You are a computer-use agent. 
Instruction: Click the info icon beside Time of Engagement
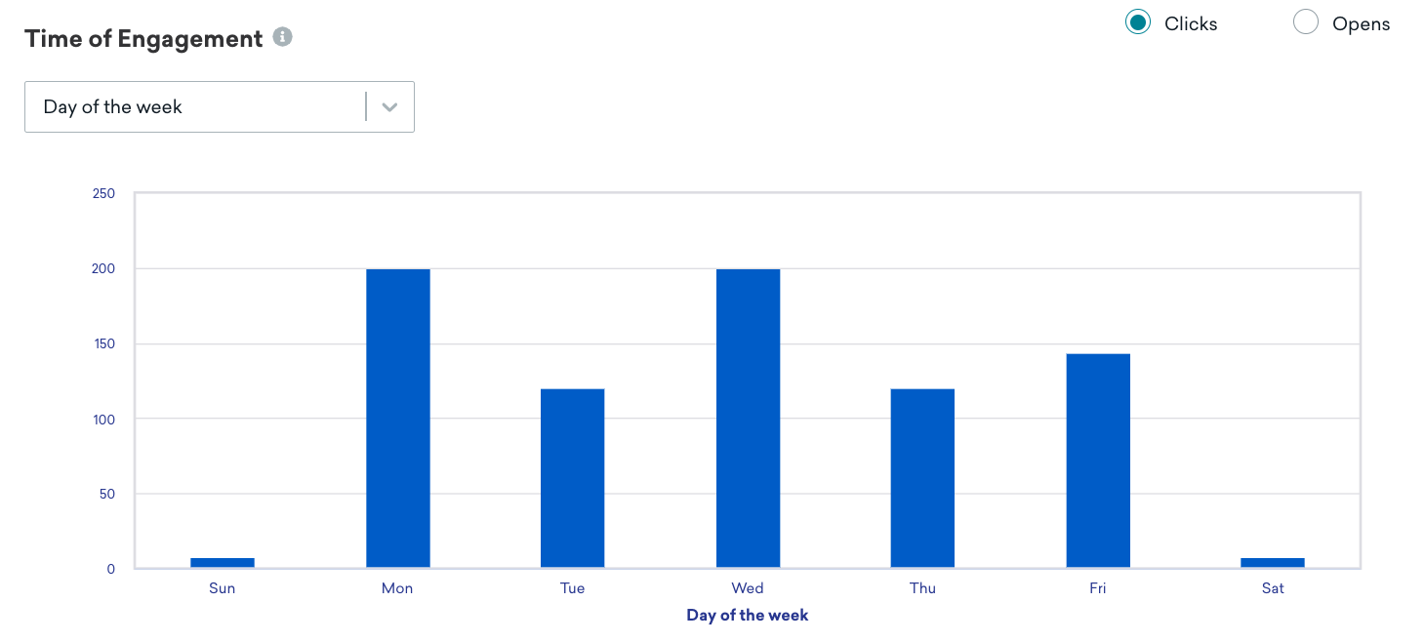click(283, 37)
